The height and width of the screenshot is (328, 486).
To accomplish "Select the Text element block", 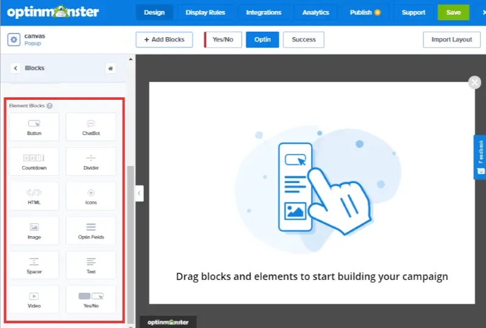I will pos(91,265).
